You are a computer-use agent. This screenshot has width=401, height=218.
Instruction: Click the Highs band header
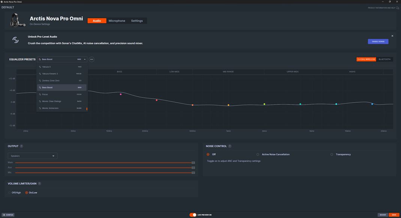click(x=352, y=72)
